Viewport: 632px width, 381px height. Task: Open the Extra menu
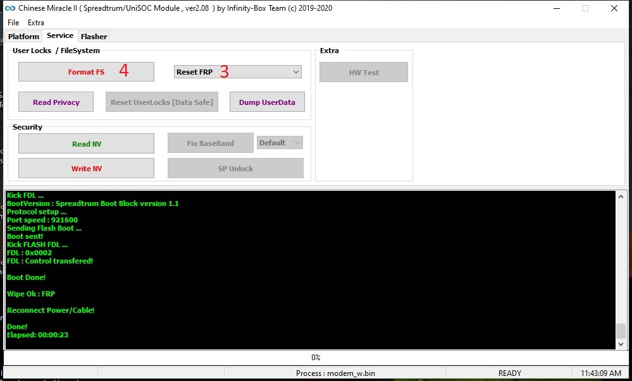[36, 23]
